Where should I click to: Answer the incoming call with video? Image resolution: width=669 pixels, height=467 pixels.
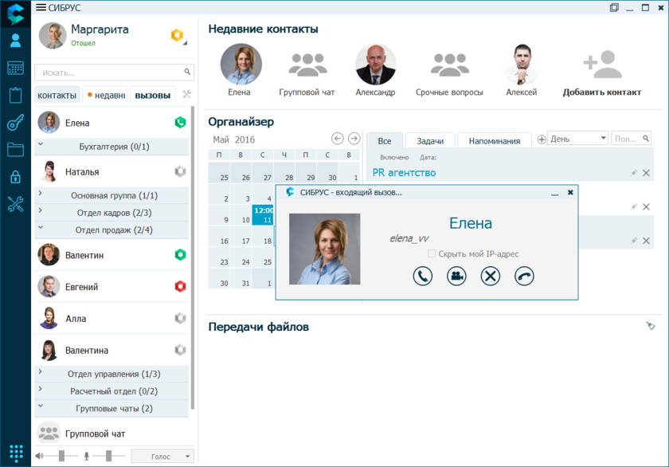456,276
